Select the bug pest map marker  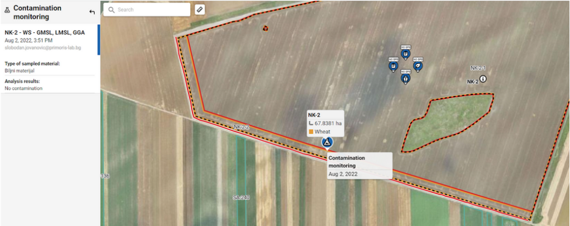(406, 78)
